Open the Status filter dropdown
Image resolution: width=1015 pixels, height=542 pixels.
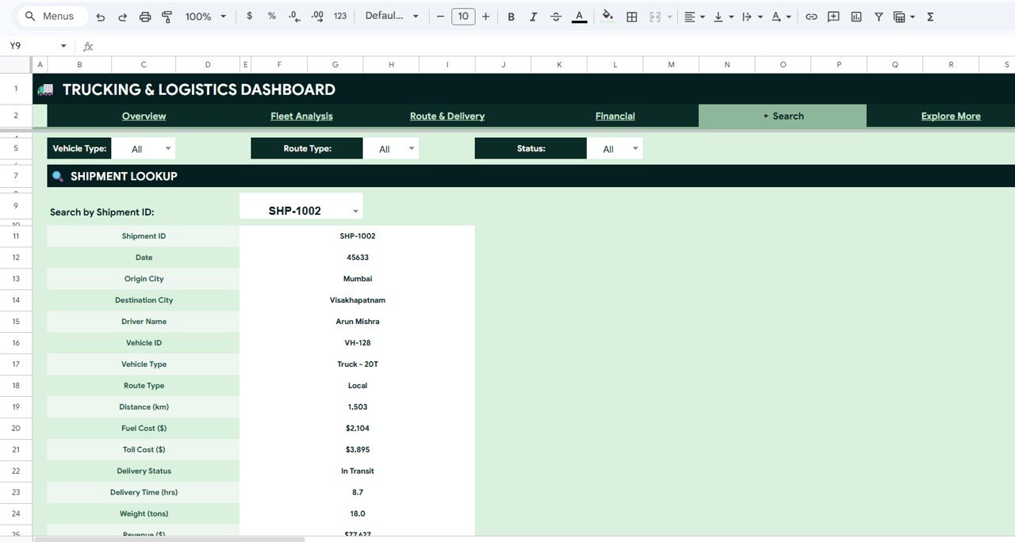[x=634, y=148]
